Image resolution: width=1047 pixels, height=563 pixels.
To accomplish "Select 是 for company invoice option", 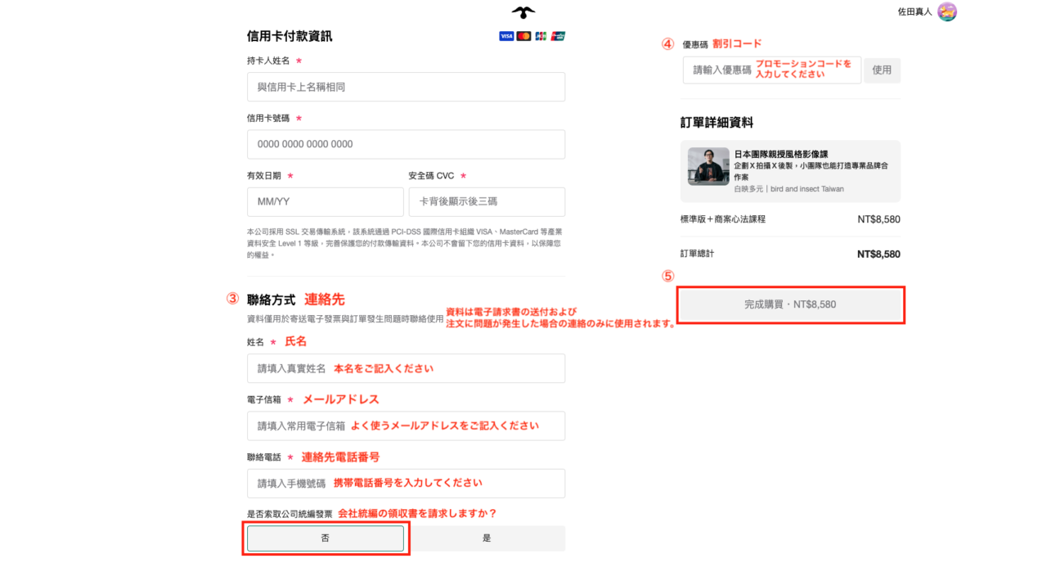I will [x=487, y=538].
